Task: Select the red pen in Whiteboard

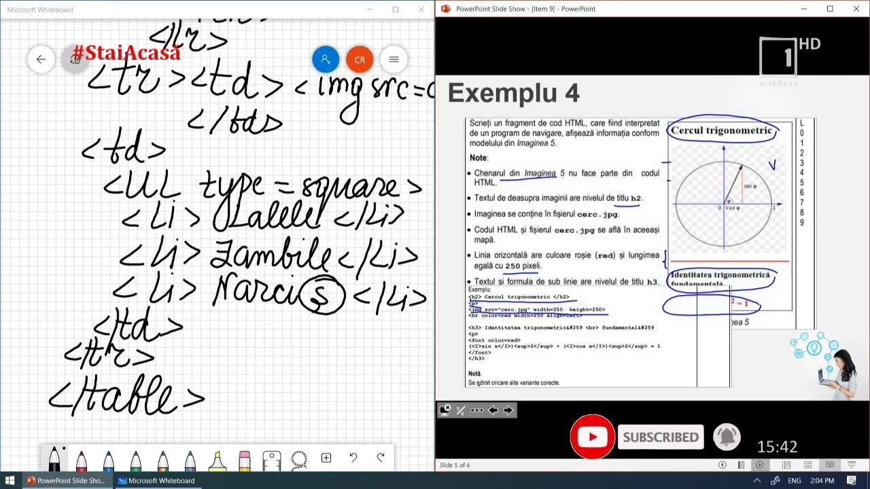Action: coord(82,460)
